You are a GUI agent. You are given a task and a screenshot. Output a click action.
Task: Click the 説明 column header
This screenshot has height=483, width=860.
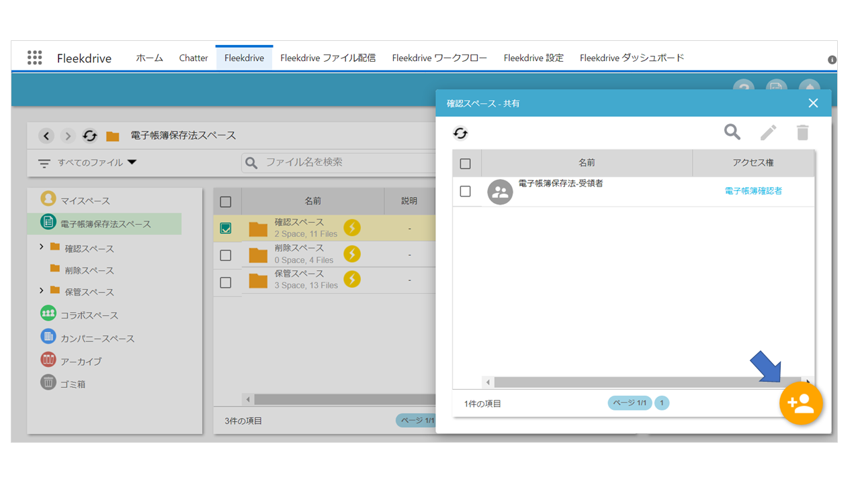point(409,201)
